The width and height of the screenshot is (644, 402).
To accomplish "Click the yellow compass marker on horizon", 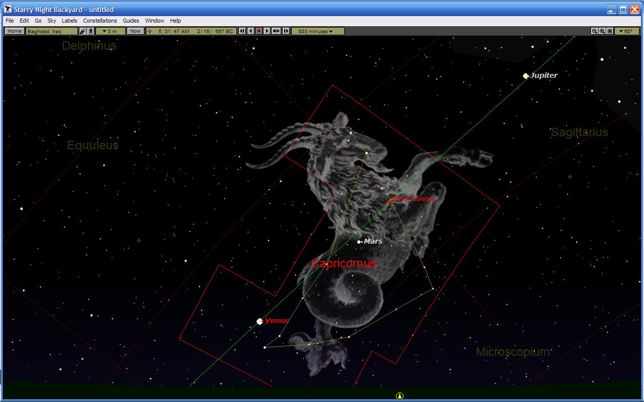I will (x=399, y=396).
